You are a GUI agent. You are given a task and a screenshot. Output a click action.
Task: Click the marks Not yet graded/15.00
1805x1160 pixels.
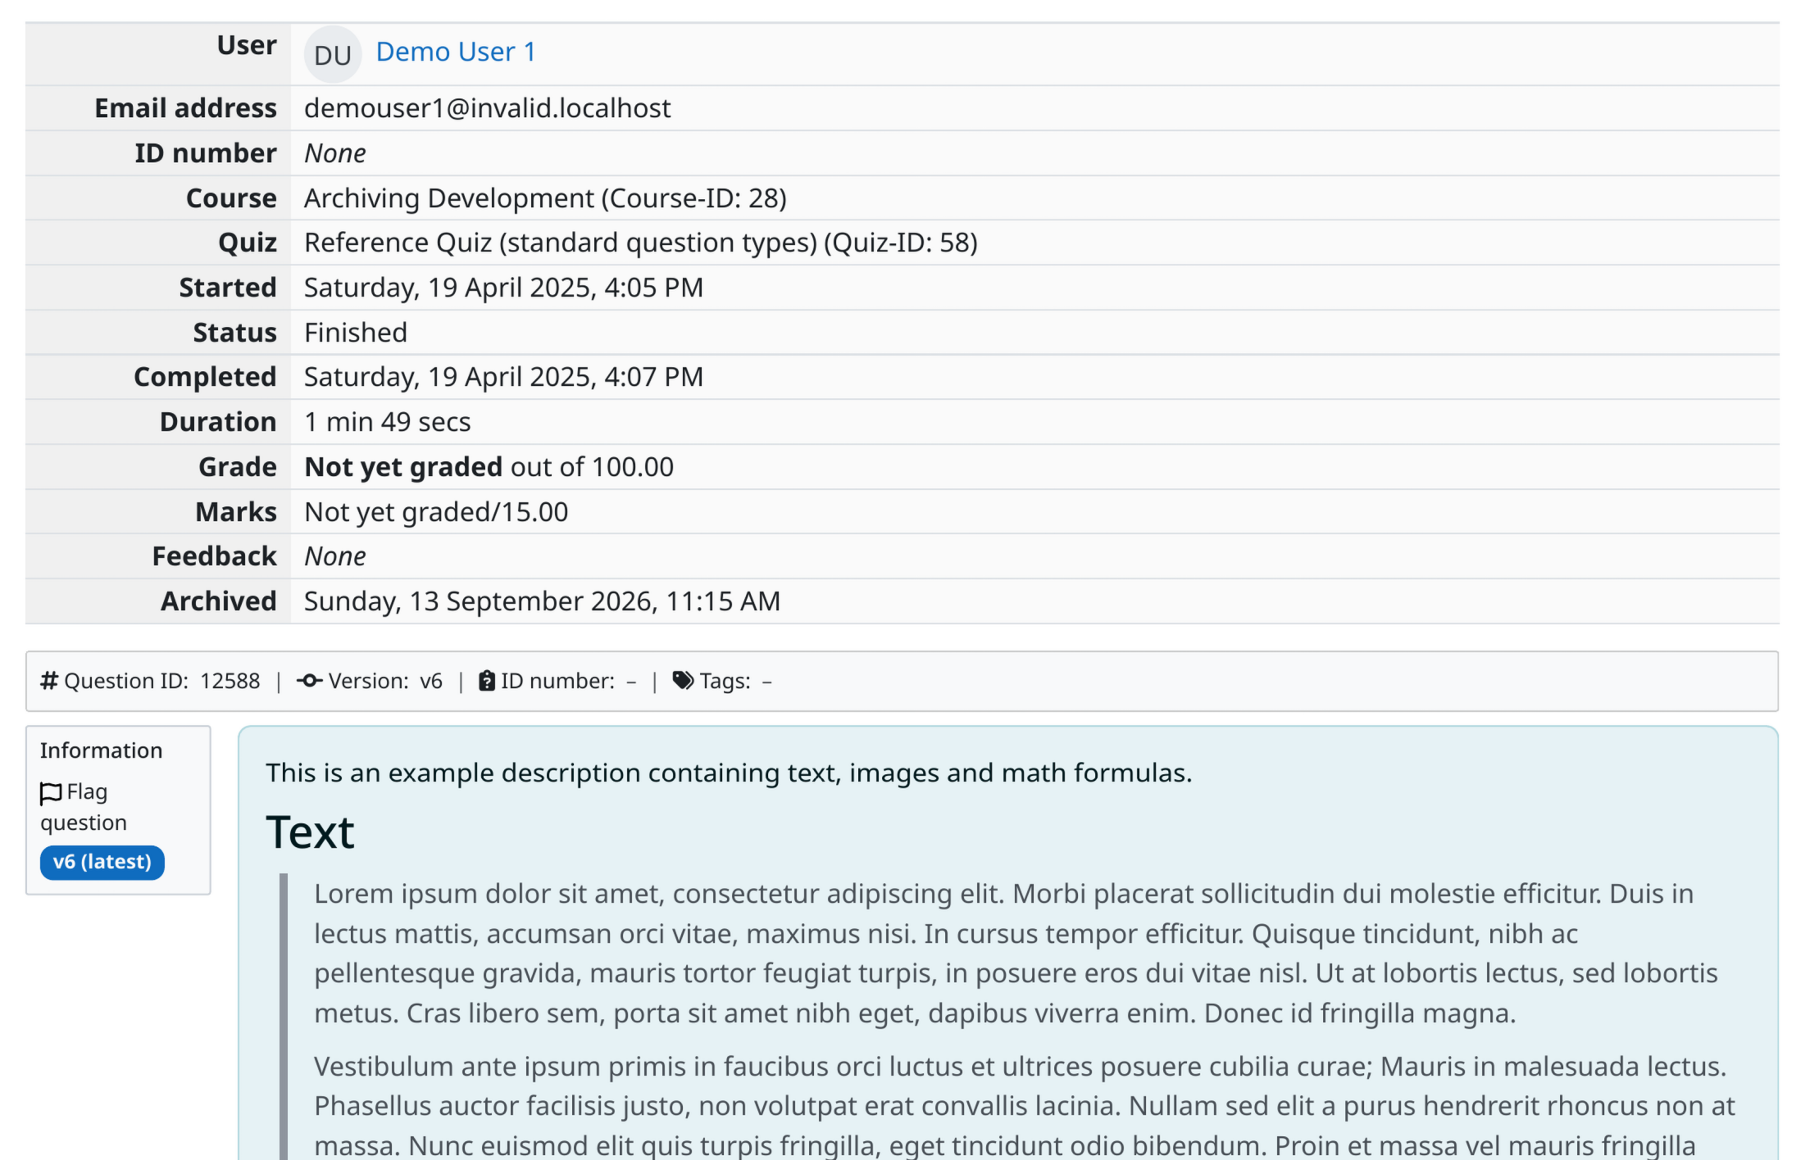436,512
